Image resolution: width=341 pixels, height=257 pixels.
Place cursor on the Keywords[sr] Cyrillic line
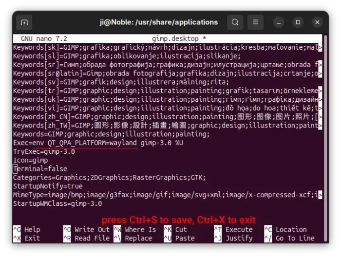[x=168, y=65]
